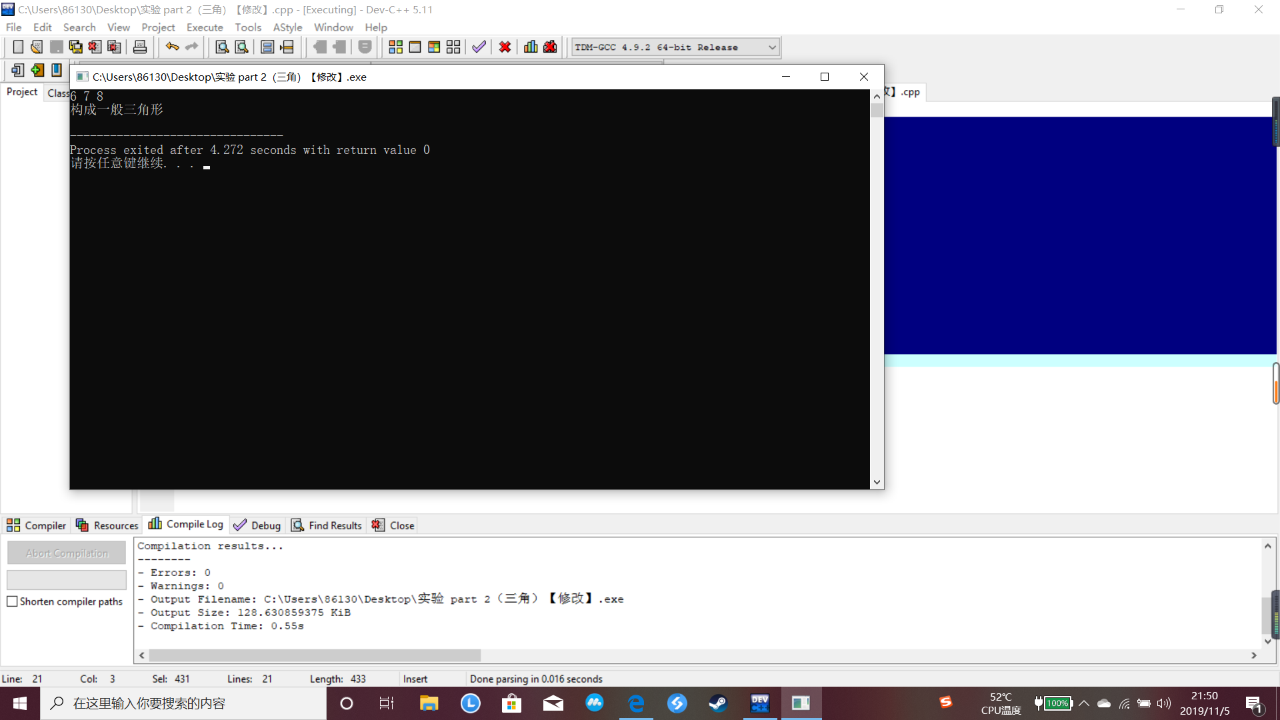Click the Debug checkmark toolbar icon
The height and width of the screenshot is (720, 1280).
479,47
